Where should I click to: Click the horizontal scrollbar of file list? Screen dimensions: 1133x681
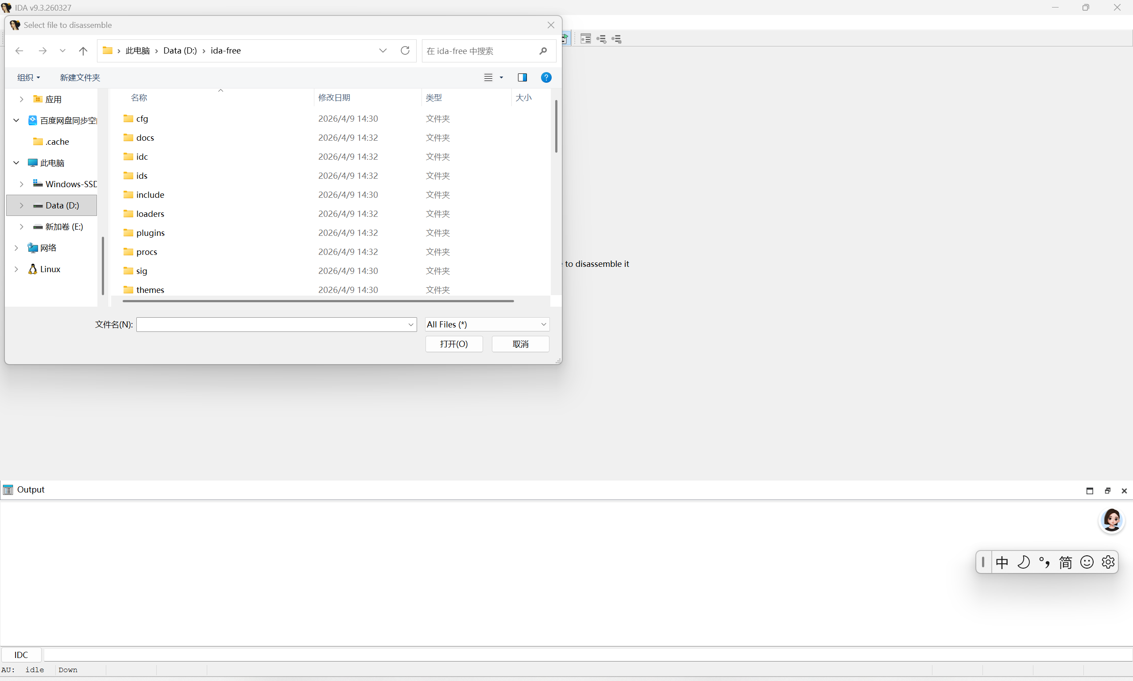(x=318, y=301)
